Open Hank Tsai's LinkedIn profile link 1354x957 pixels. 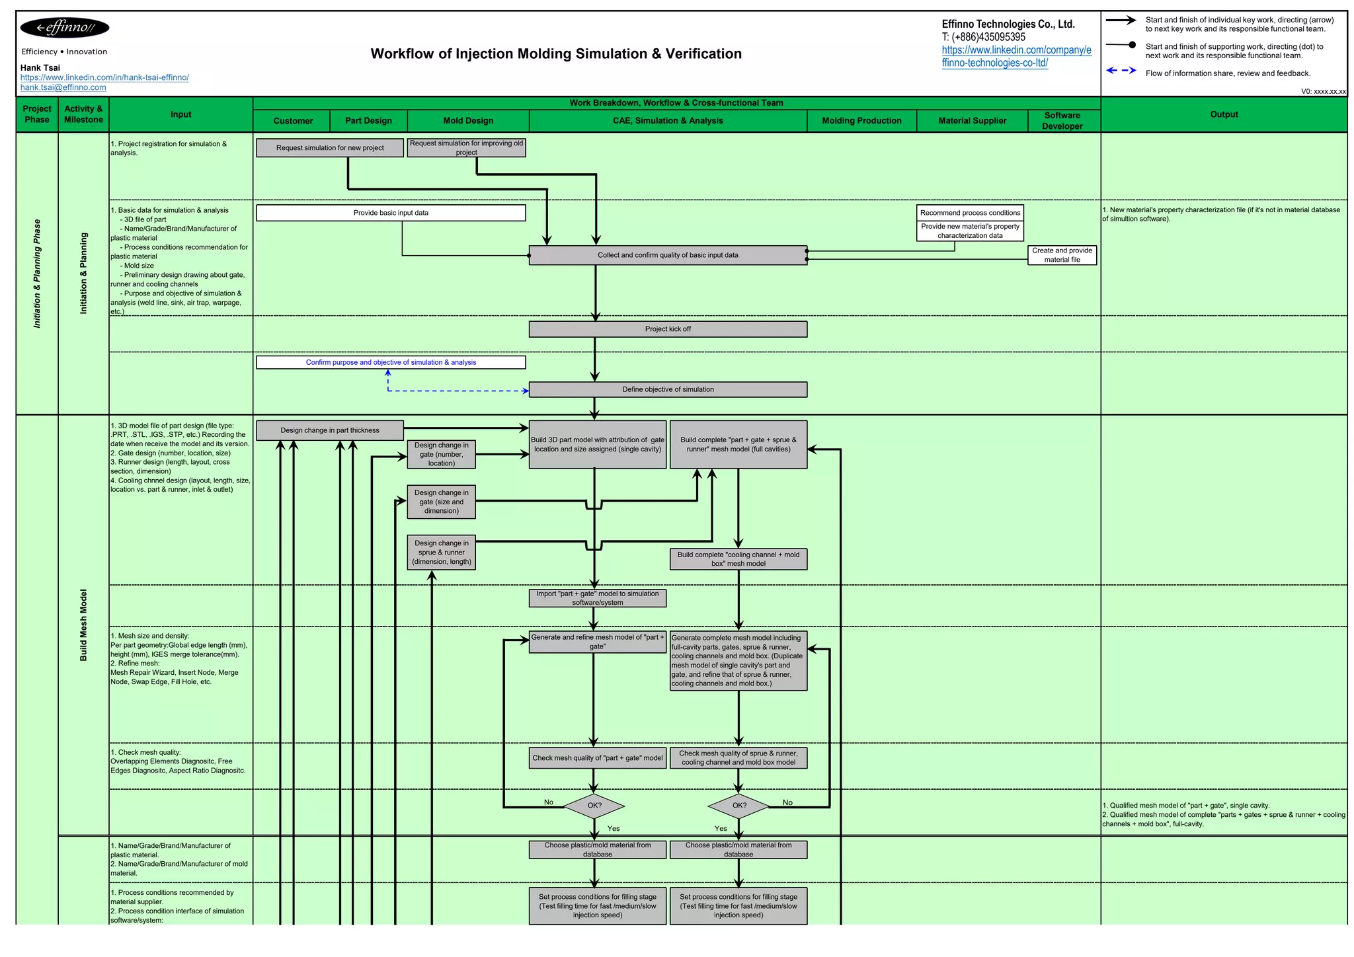(x=104, y=77)
